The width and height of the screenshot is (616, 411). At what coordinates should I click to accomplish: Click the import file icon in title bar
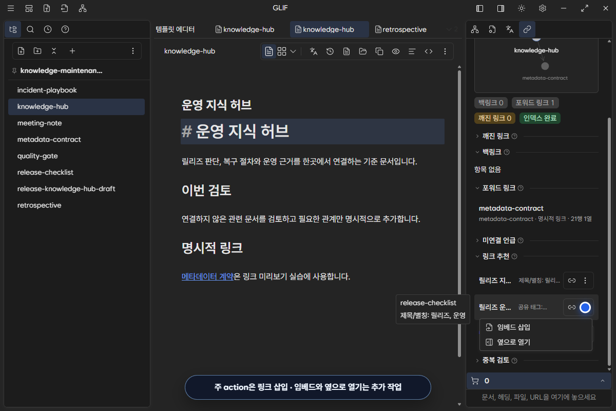[47, 8]
